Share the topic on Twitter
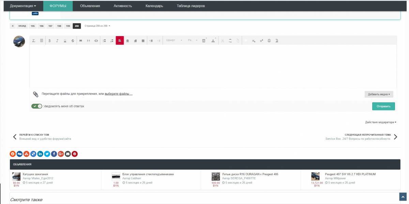The height and width of the screenshot is (204, 409). pyautogui.click(x=47, y=154)
